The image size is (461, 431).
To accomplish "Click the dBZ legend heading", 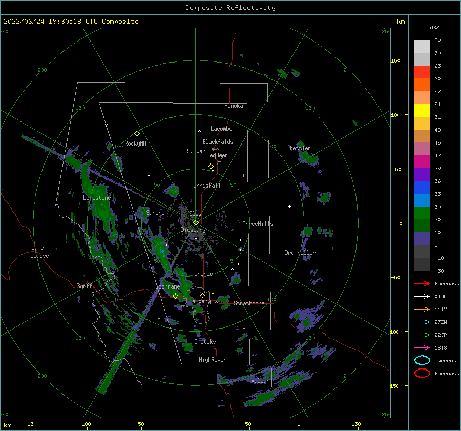I will [434, 27].
